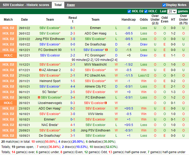
Task: Click the red card icon beside SBV Excelsior on 19/12/21
Action: click(x=106, y=50)
